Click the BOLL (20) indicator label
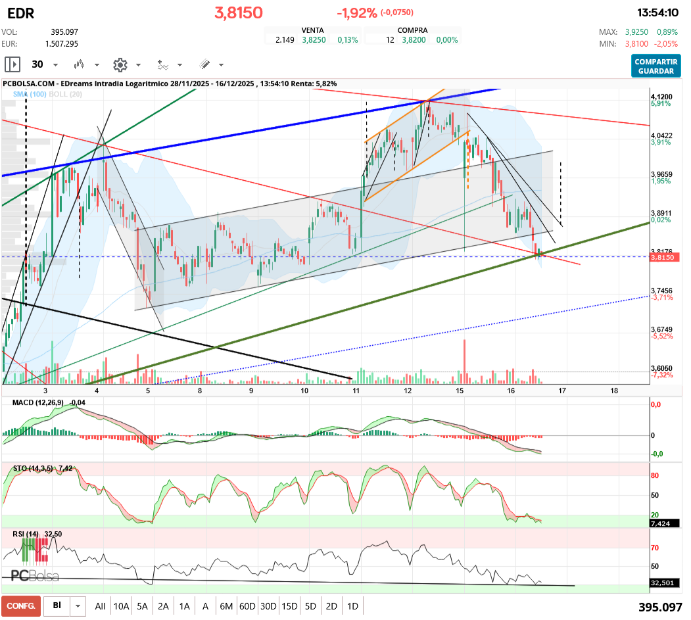Screen dimensions: 691x620 point(66,94)
